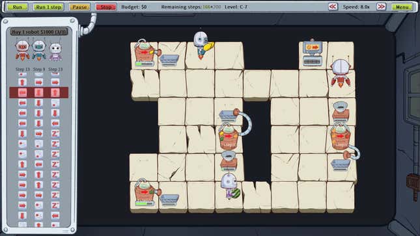Screen dimensions: 420x236
Task: Click the bottom-left cooking pot with watermelon
Action: pyautogui.click(x=146, y=192)
